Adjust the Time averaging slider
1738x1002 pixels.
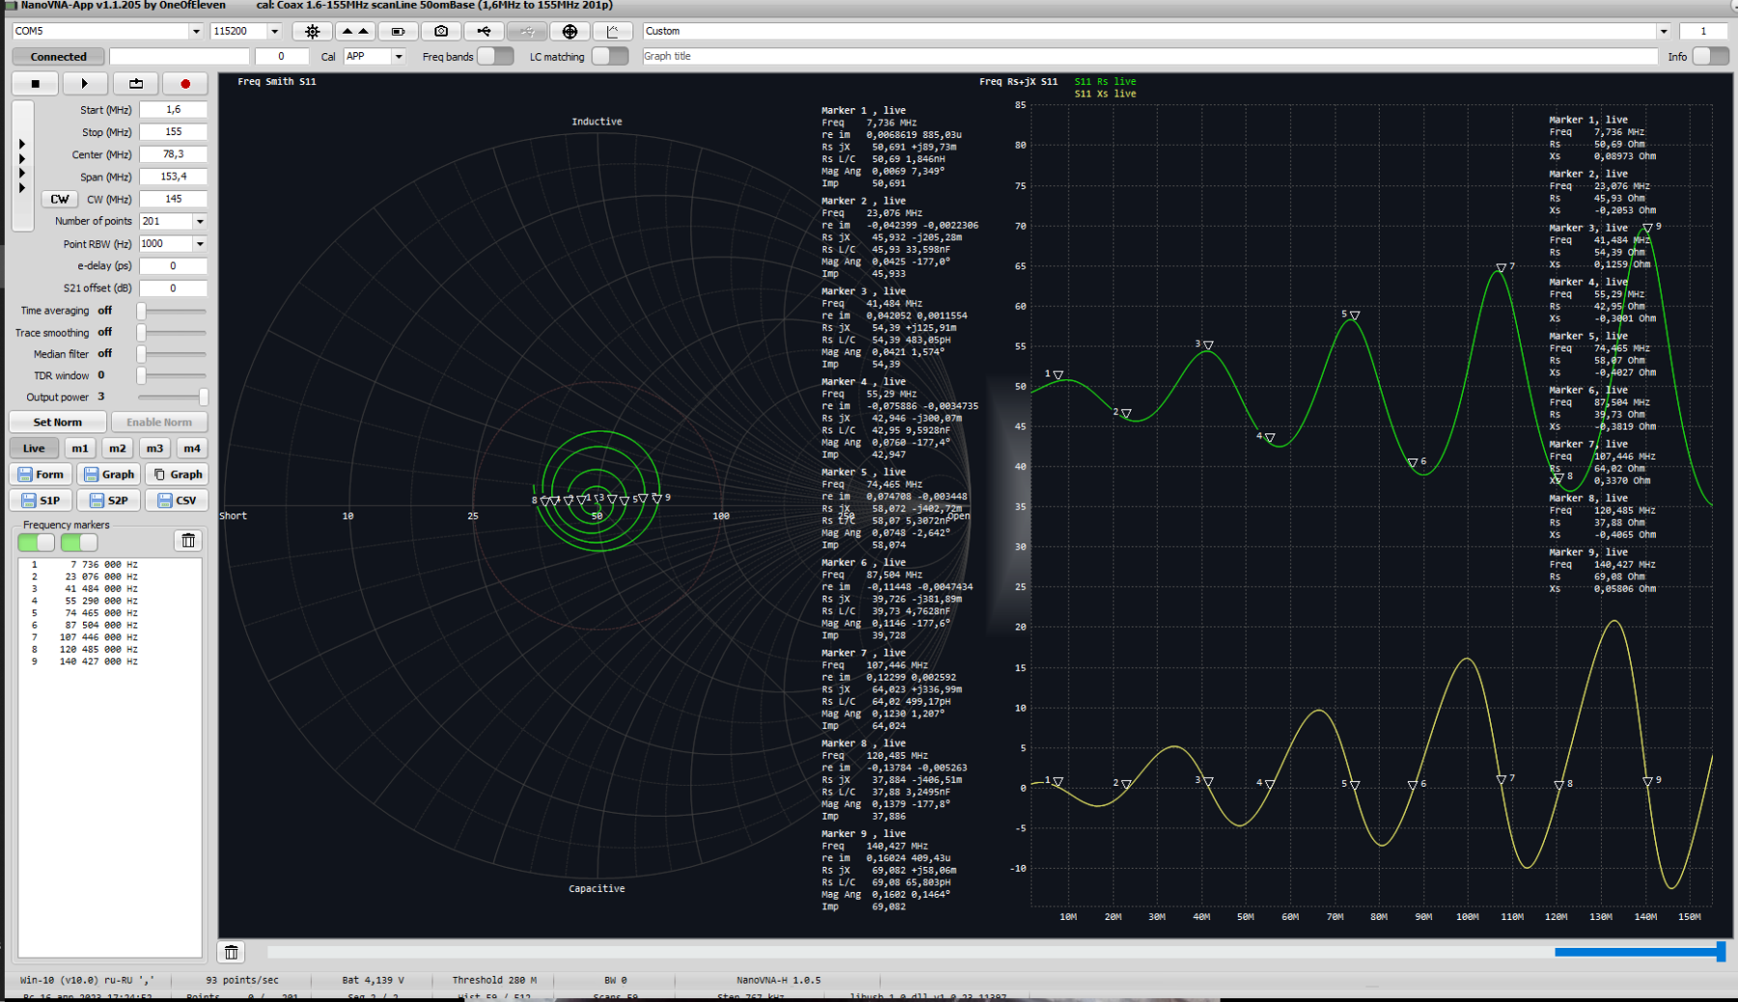tap(142, 311)
